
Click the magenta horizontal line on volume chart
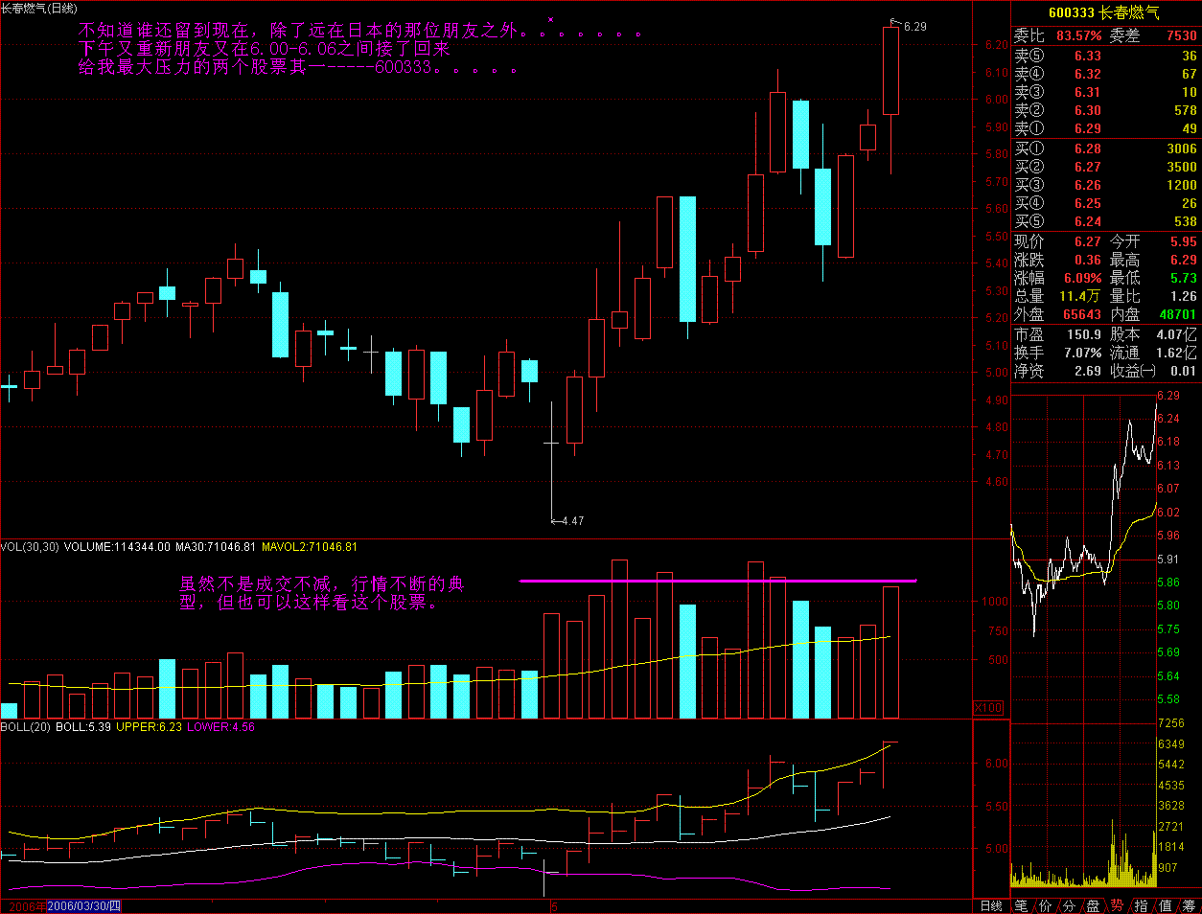point(718,581)
